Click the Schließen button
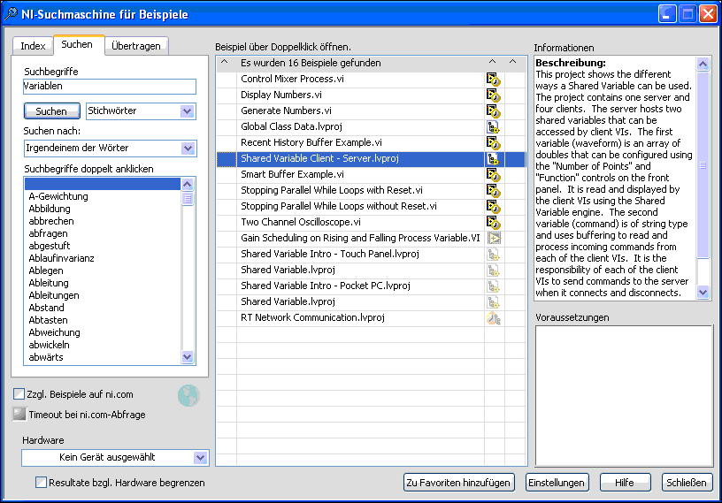This screenshot has height=503, width=722. pos(687,483)
